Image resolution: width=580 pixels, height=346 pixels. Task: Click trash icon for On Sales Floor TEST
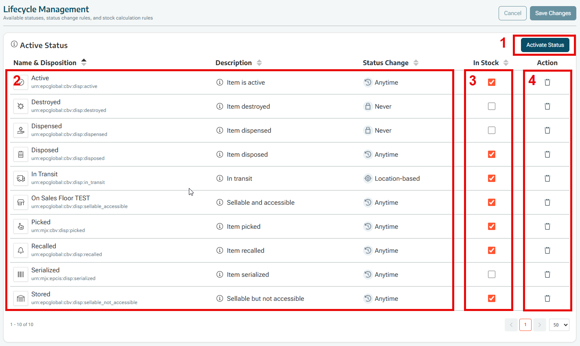[547, 202]
